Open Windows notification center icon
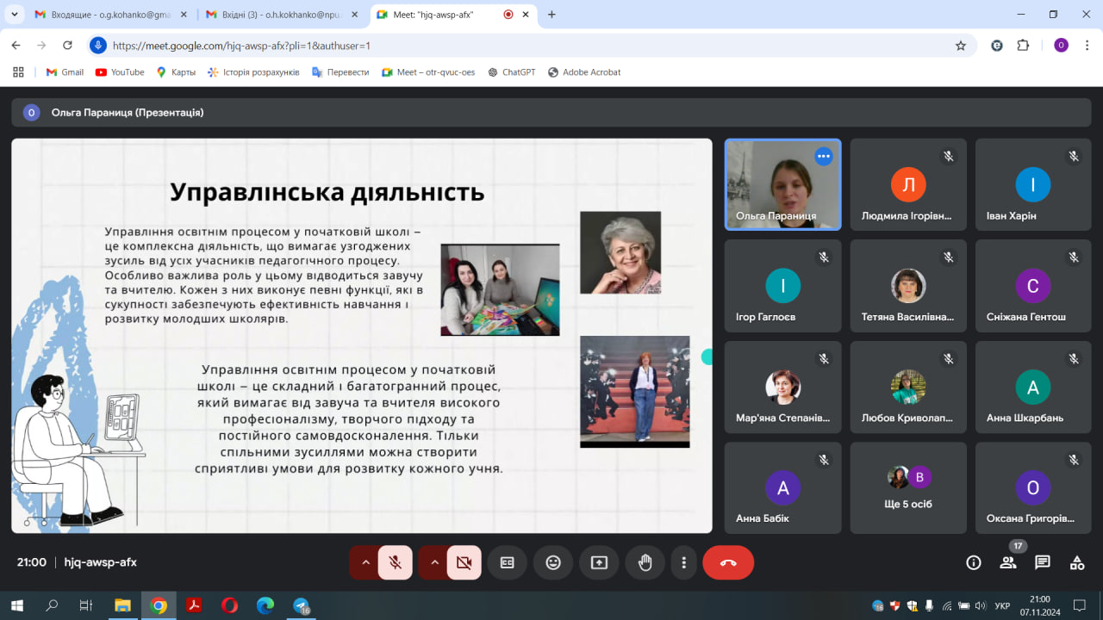This screenshot has height=620, width=1103. pyautogui.click(x=1079, y=605)
